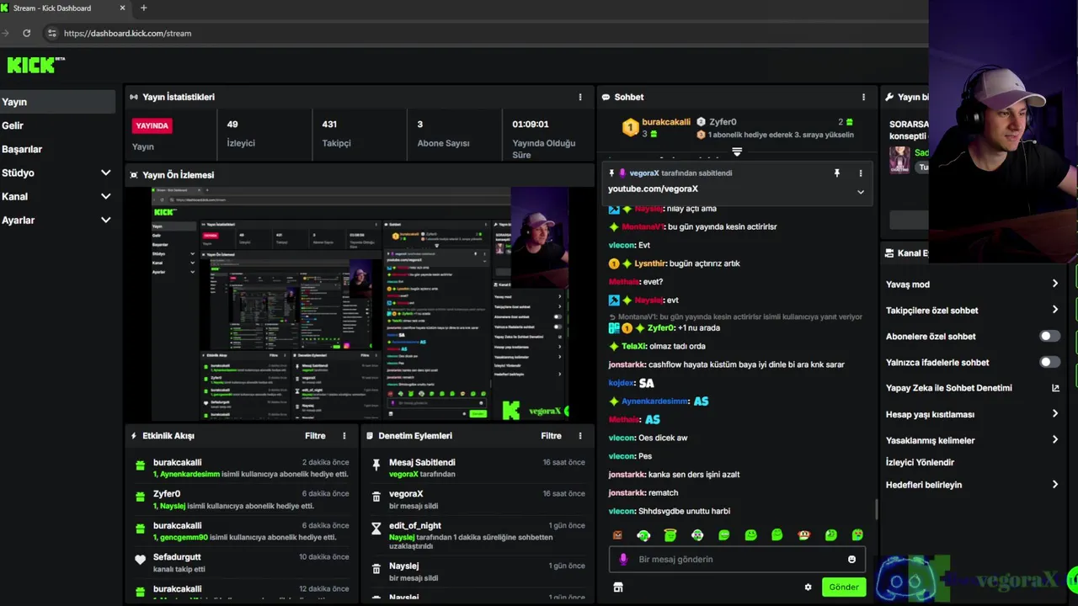Open Yapay Zeka ile Sohbet Denetimi
This screenshot has height=606, width=1078.
[x=949, y=388]
